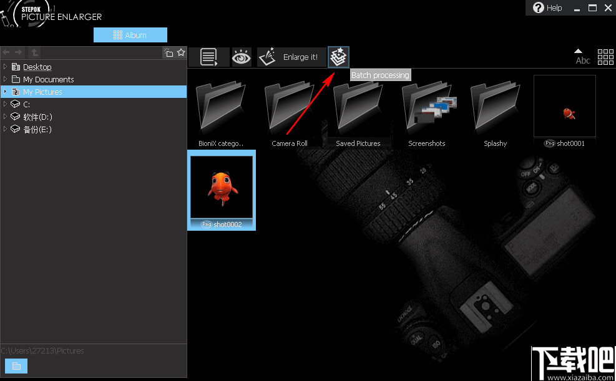Image resolution: width=616 pixels, height=381 pixels.
Task: Click the blue folder button at bottom
Action: pyautogui.click(x=16, y=365)
